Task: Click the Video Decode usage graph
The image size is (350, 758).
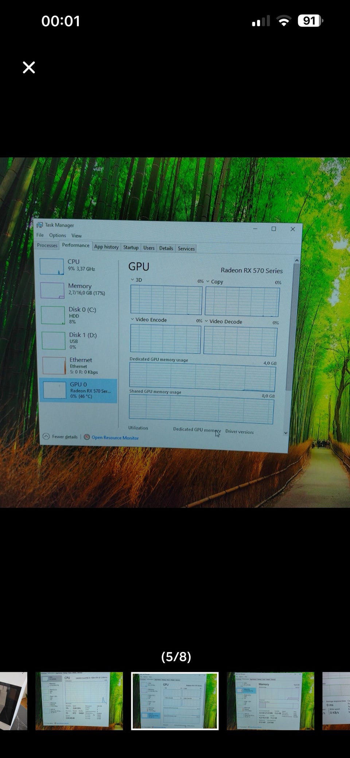Action: (x=240, y=341)
